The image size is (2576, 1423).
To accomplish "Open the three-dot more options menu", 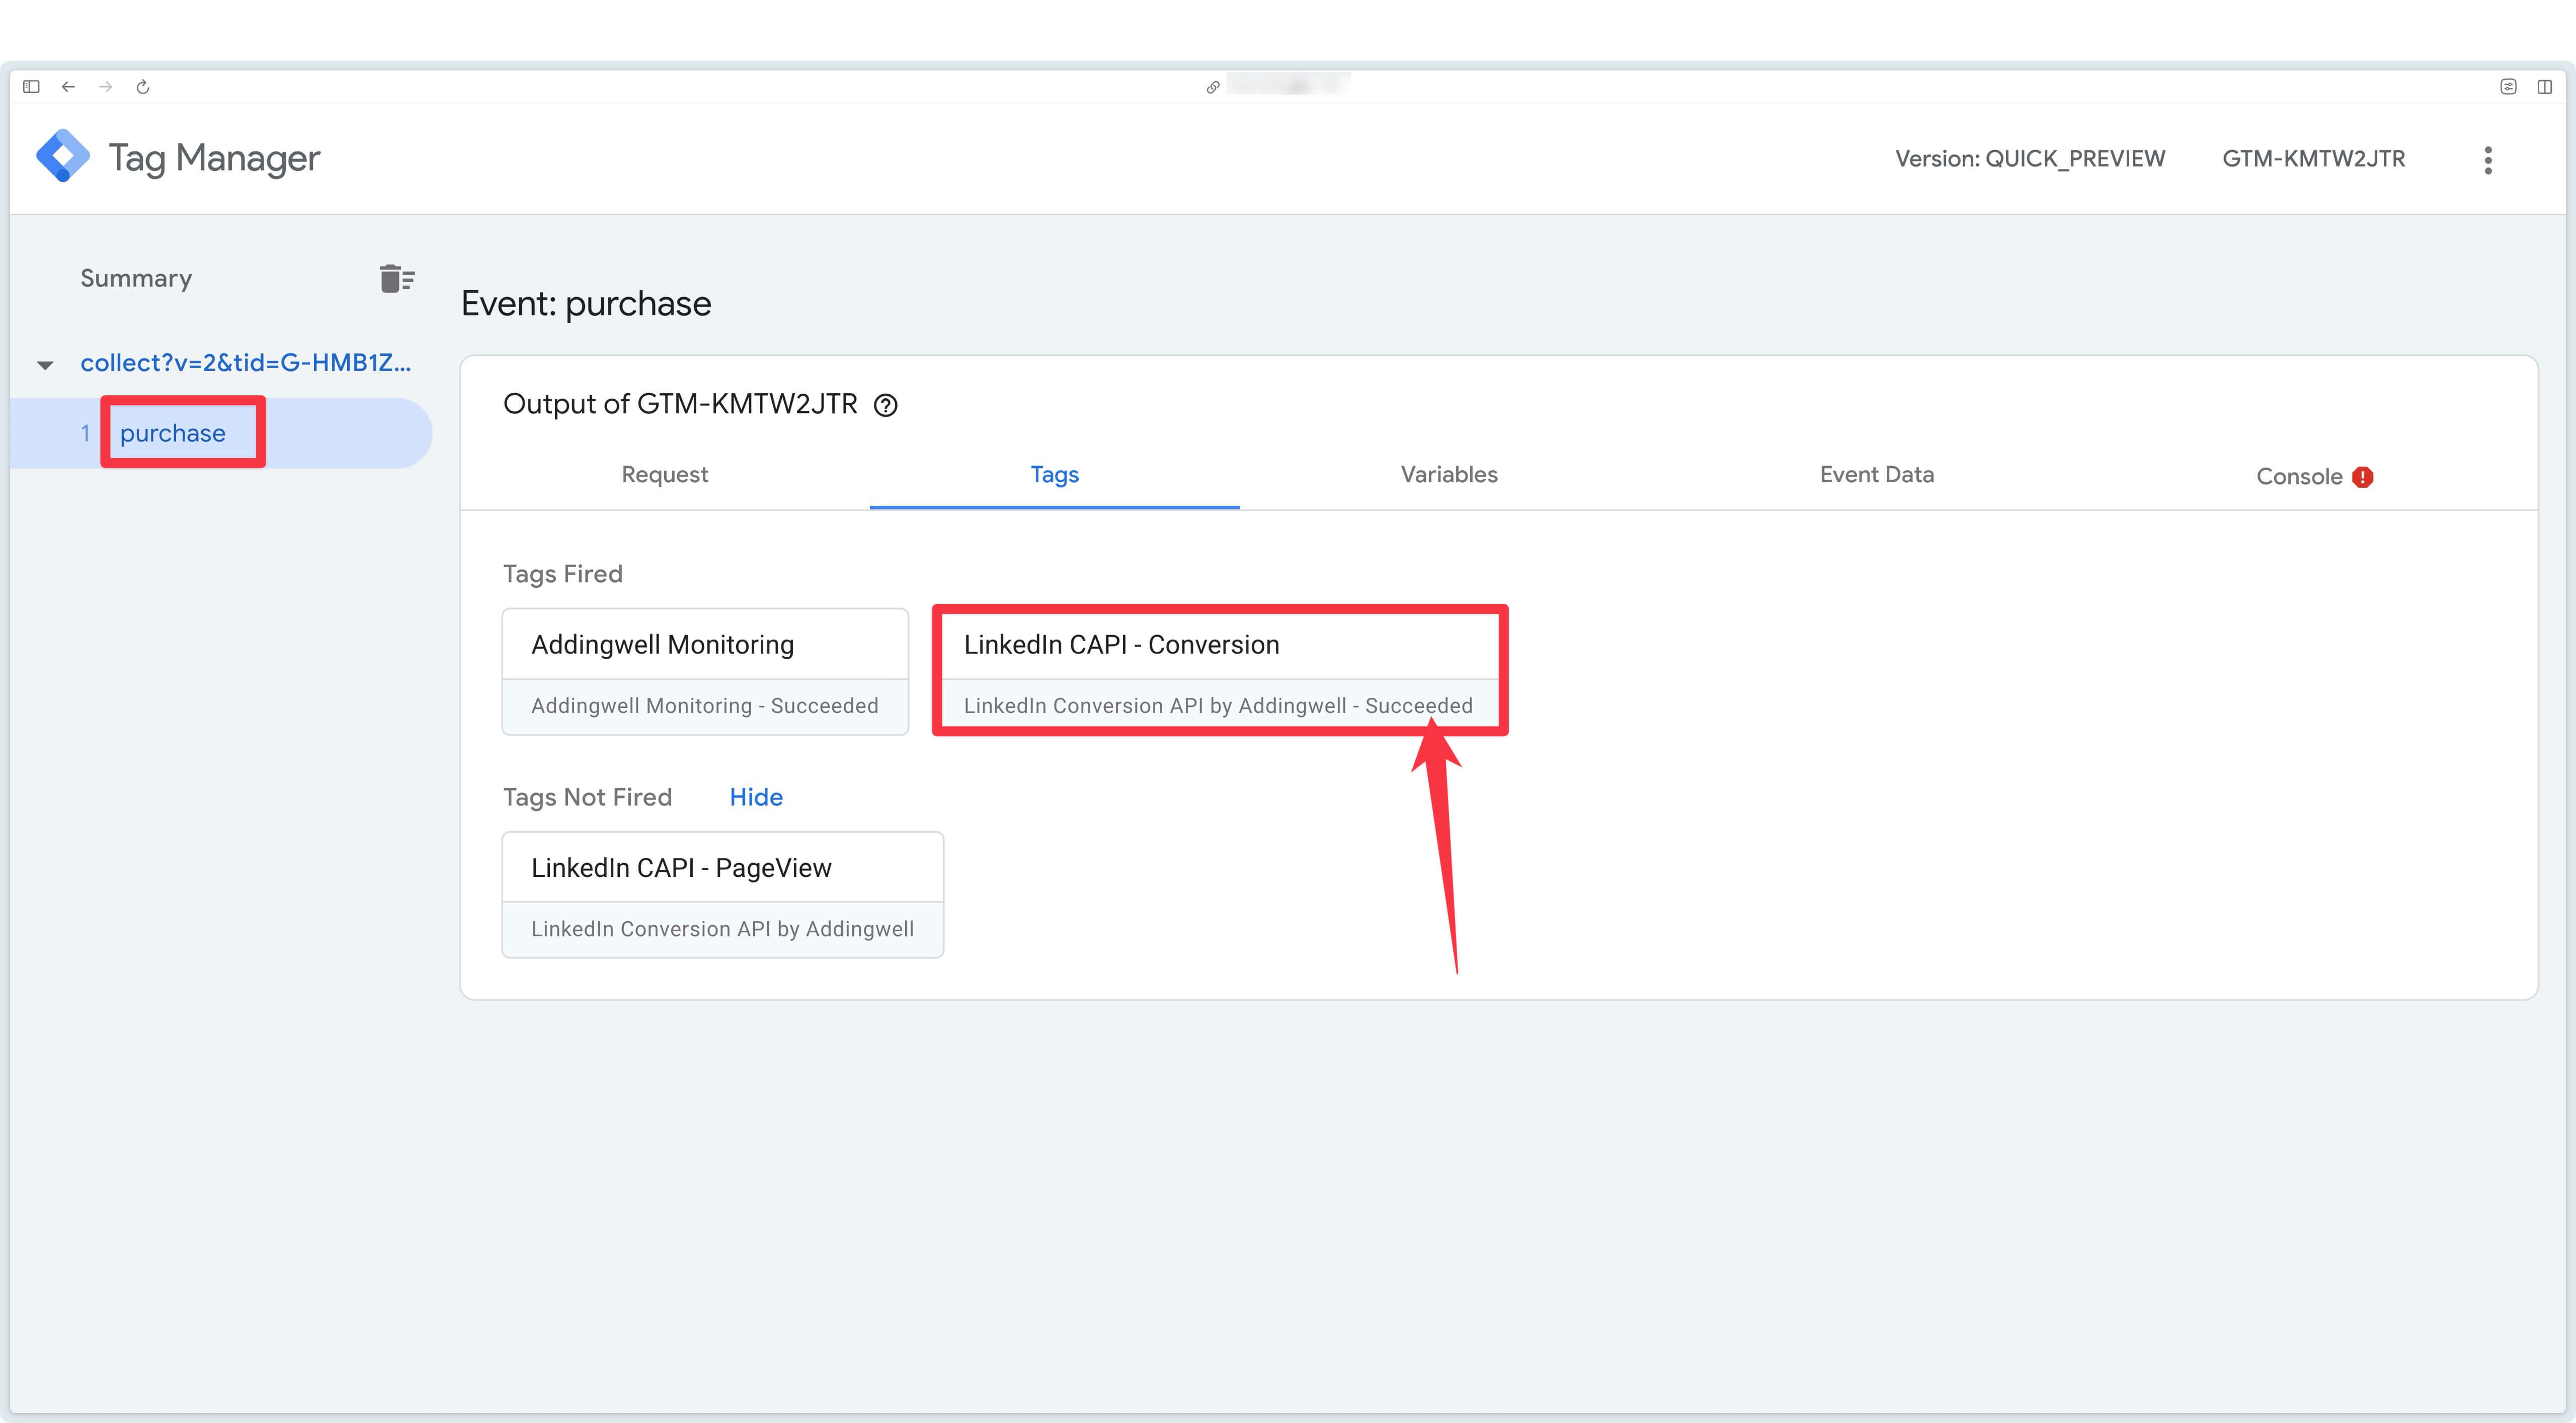I will (2488, 160).
